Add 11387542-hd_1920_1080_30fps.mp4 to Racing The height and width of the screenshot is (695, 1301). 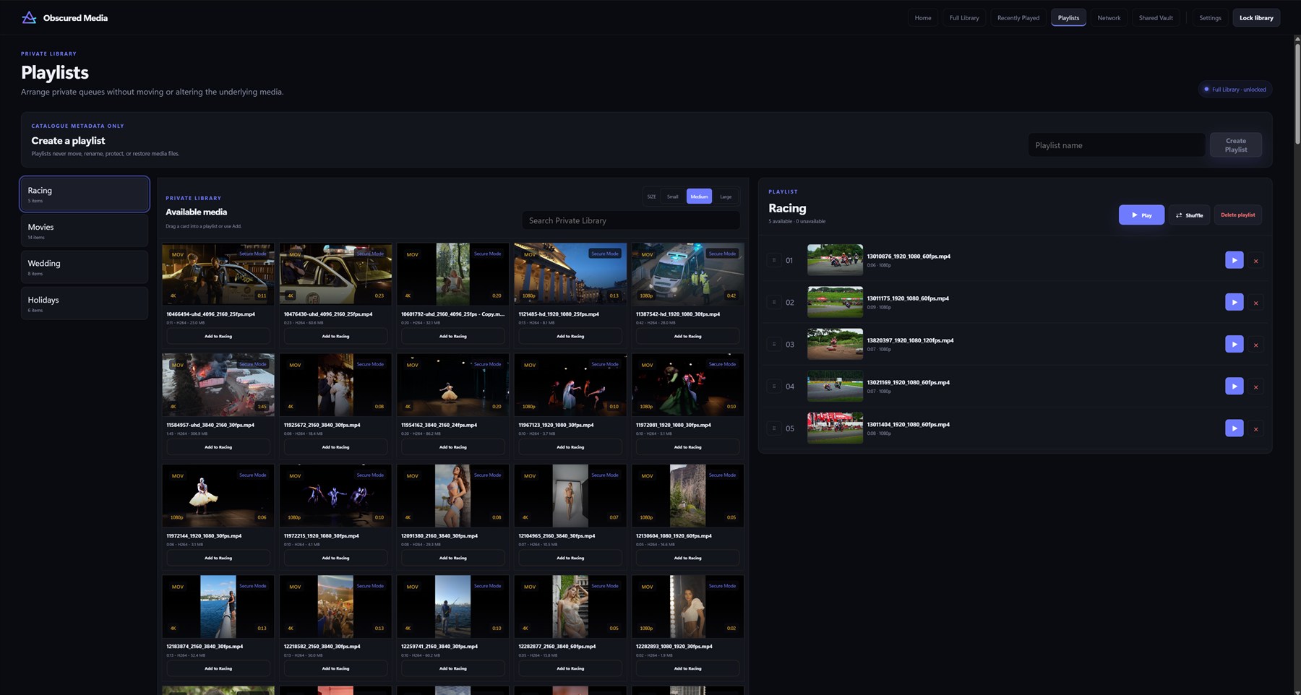tap(687, 336)
